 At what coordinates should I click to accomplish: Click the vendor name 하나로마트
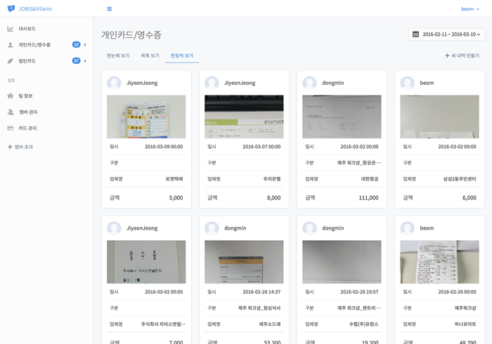465,324
